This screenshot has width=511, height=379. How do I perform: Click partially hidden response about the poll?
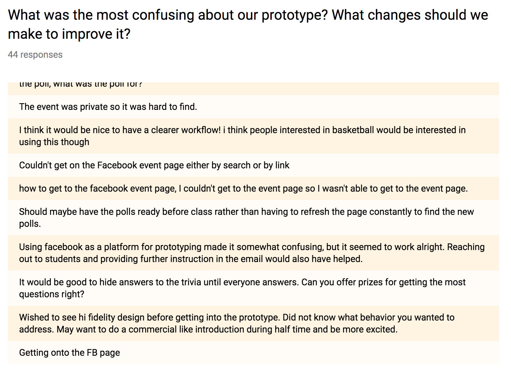point(253,89)
